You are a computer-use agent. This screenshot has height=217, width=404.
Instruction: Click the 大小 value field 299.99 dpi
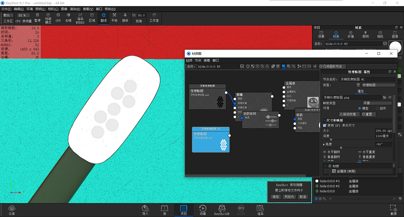tap(384, 131)
